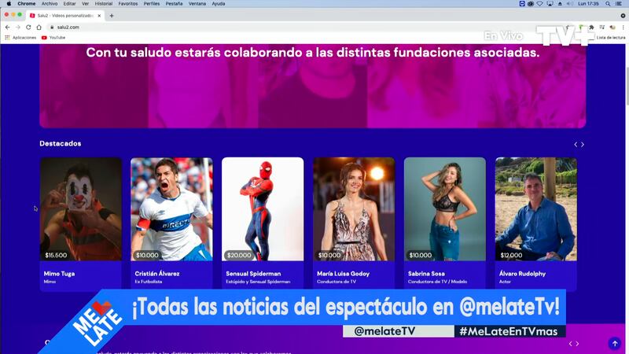This screenshot has width=629, height=354.
Task: Show previous Destacados items
Action: [x=576, y=145]
